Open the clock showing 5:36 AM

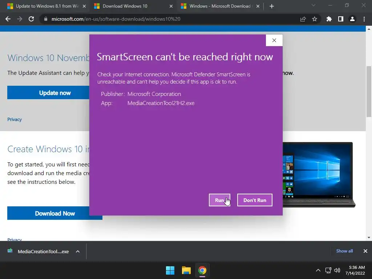(355, 270)
